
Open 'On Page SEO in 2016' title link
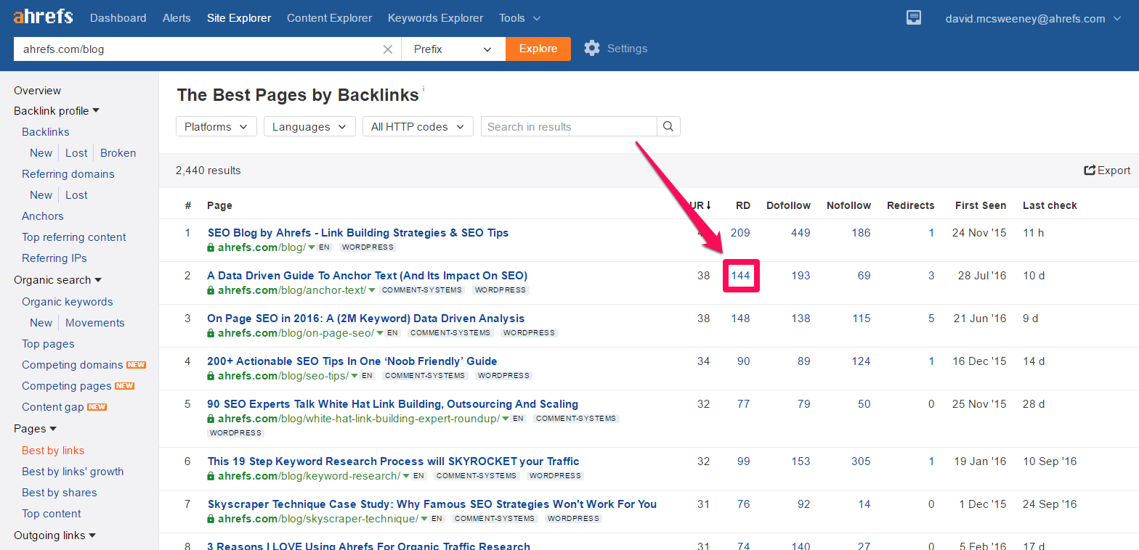coord(366,319)
